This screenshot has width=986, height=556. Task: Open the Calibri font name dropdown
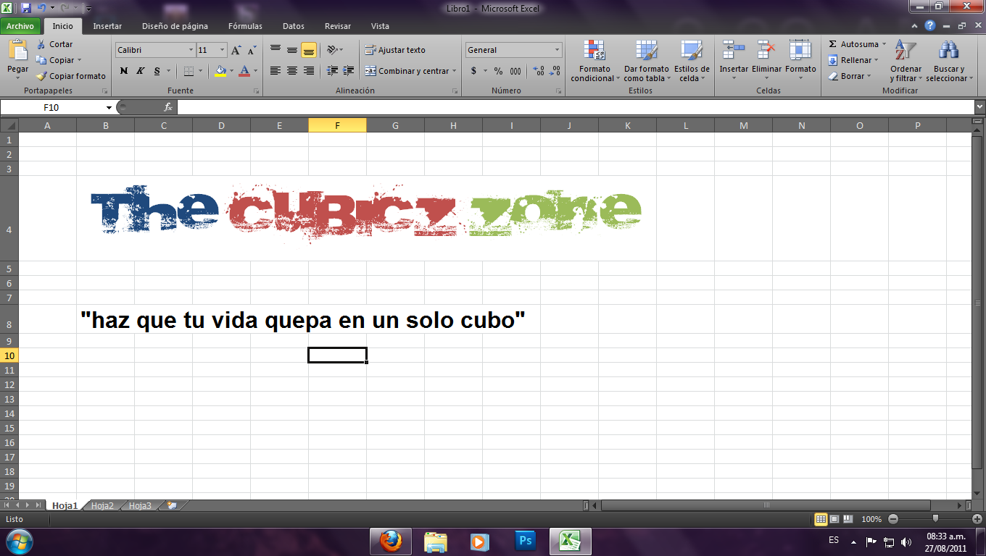191,50
